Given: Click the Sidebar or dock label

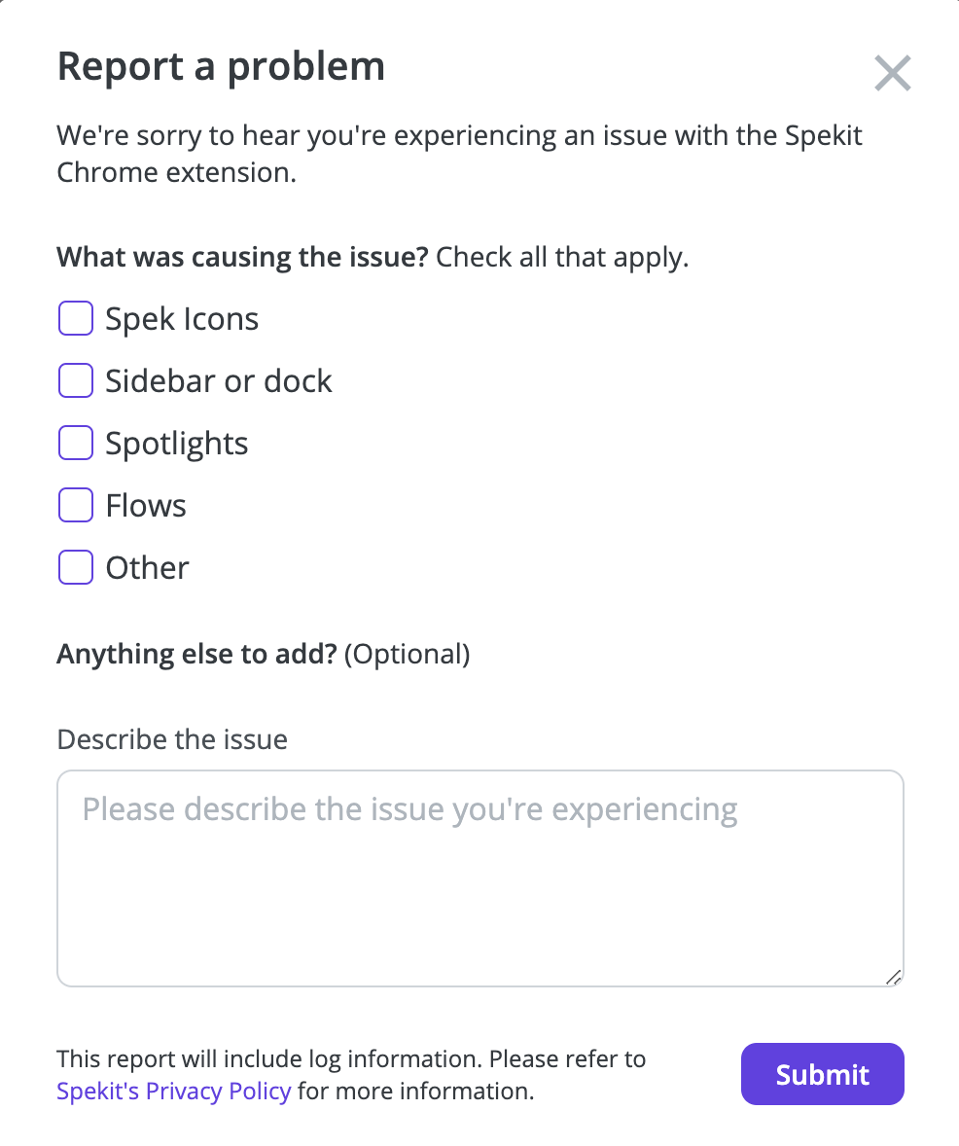Looking at the screenshot, I should (218, 380).
